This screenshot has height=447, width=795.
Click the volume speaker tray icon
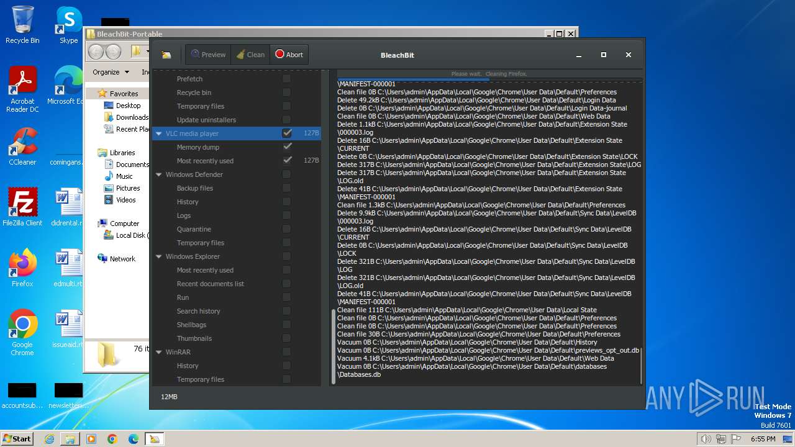pyautogui.click(x=705, y=439)
